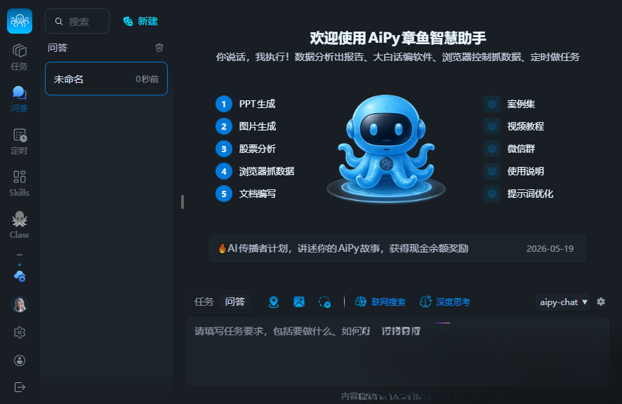The height and width of the screenshot is (404, 622).
Task: Click the AiPy octopus logo icon
Action: (x=20, y=21)
